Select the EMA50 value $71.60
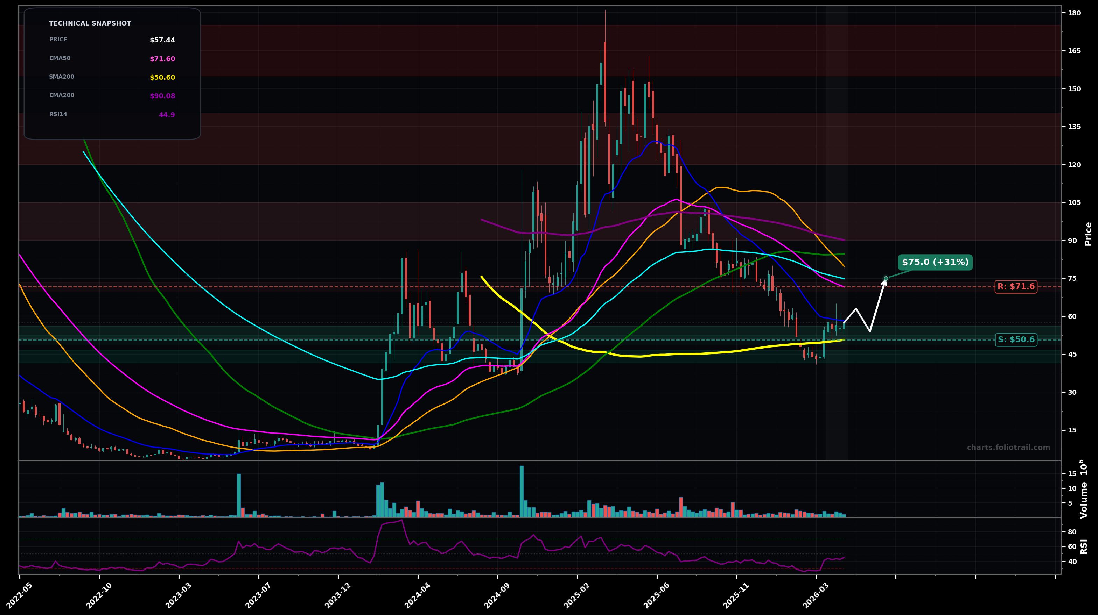Viewport: 1098px width, 615px height. tap(162, 59)
